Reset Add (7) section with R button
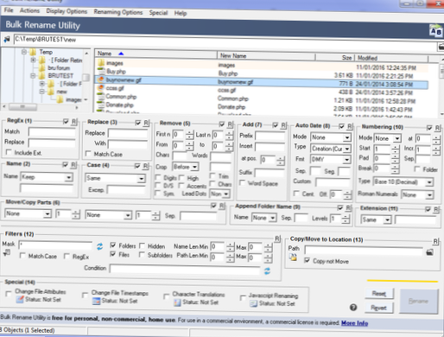Viewport: 444px width, 337px height. (283, 125)
